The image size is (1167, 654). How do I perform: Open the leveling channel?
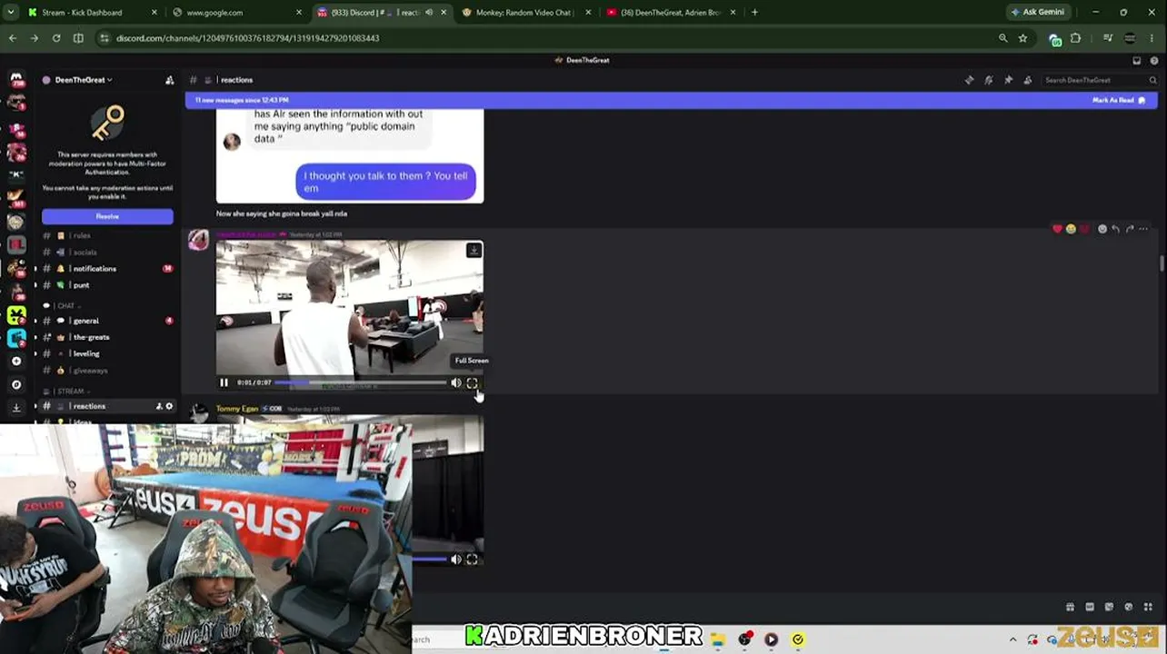pos(107,353)
